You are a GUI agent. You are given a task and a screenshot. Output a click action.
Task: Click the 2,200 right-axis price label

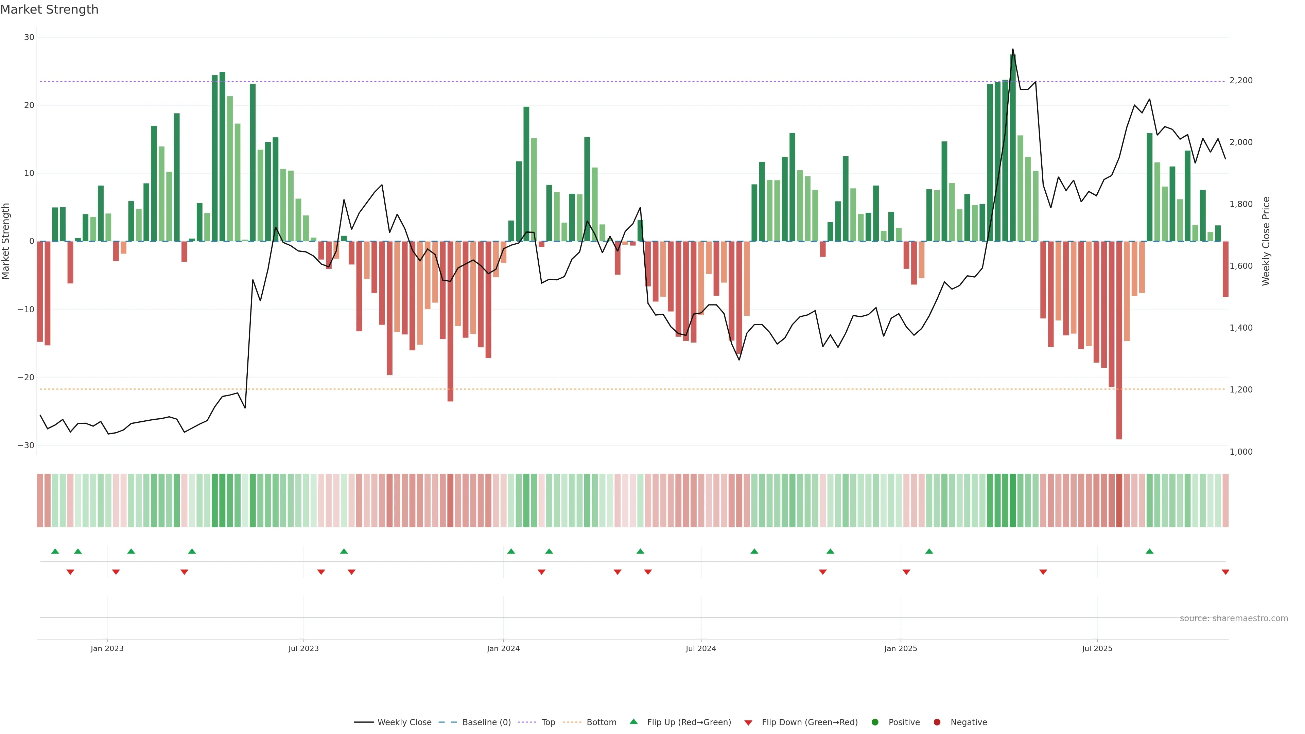[x=1241, y=81]
